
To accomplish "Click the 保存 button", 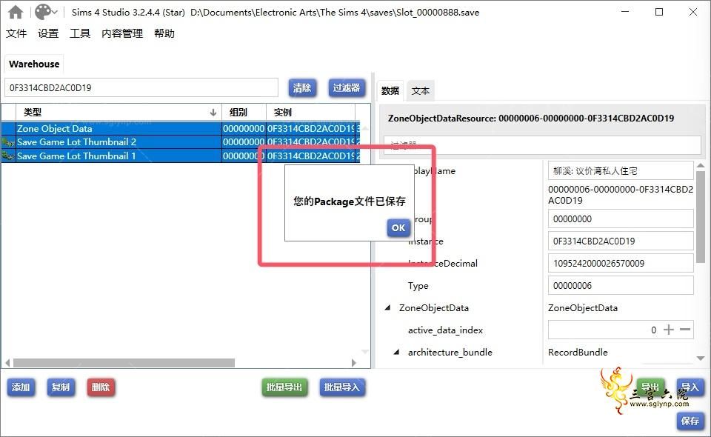I will point(690,421).
